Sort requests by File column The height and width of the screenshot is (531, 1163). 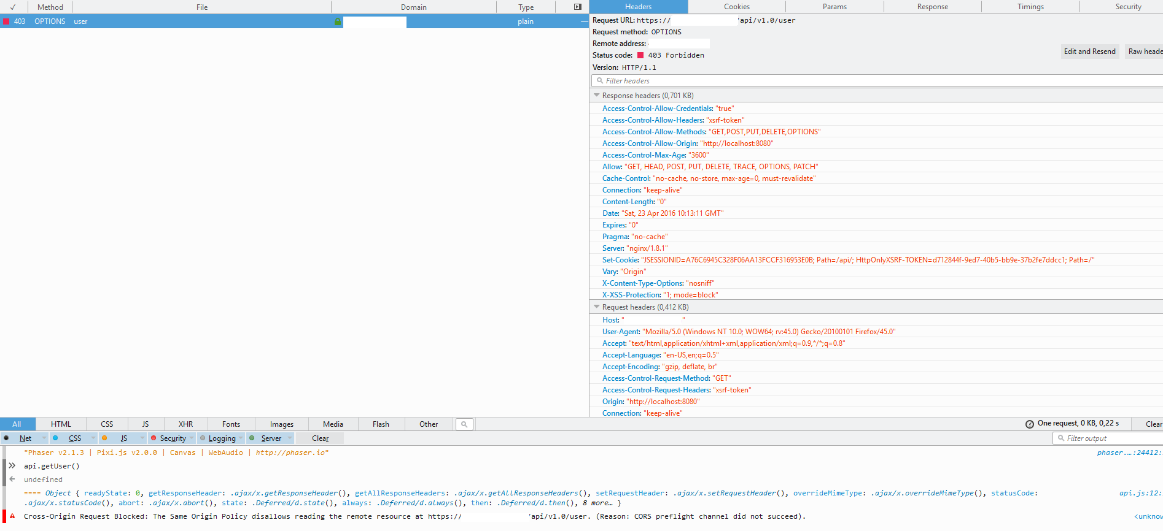pos(202,7)
